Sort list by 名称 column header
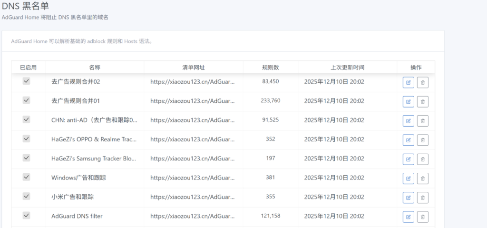 [95, 68]
